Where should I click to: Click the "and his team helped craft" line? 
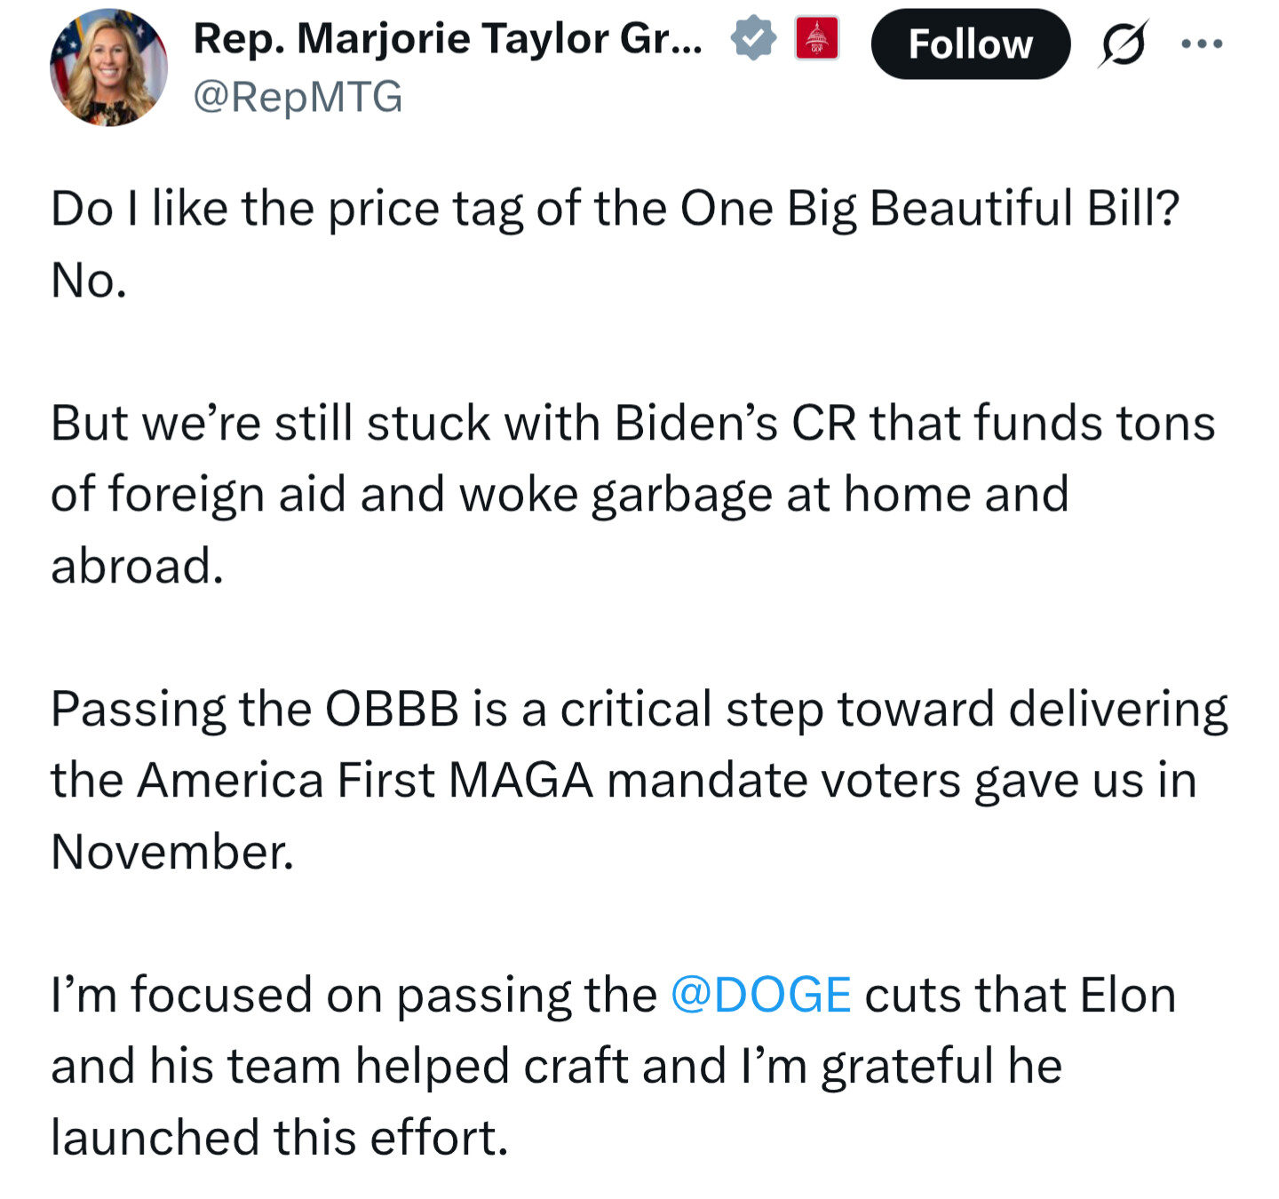tap(556, 1066)
